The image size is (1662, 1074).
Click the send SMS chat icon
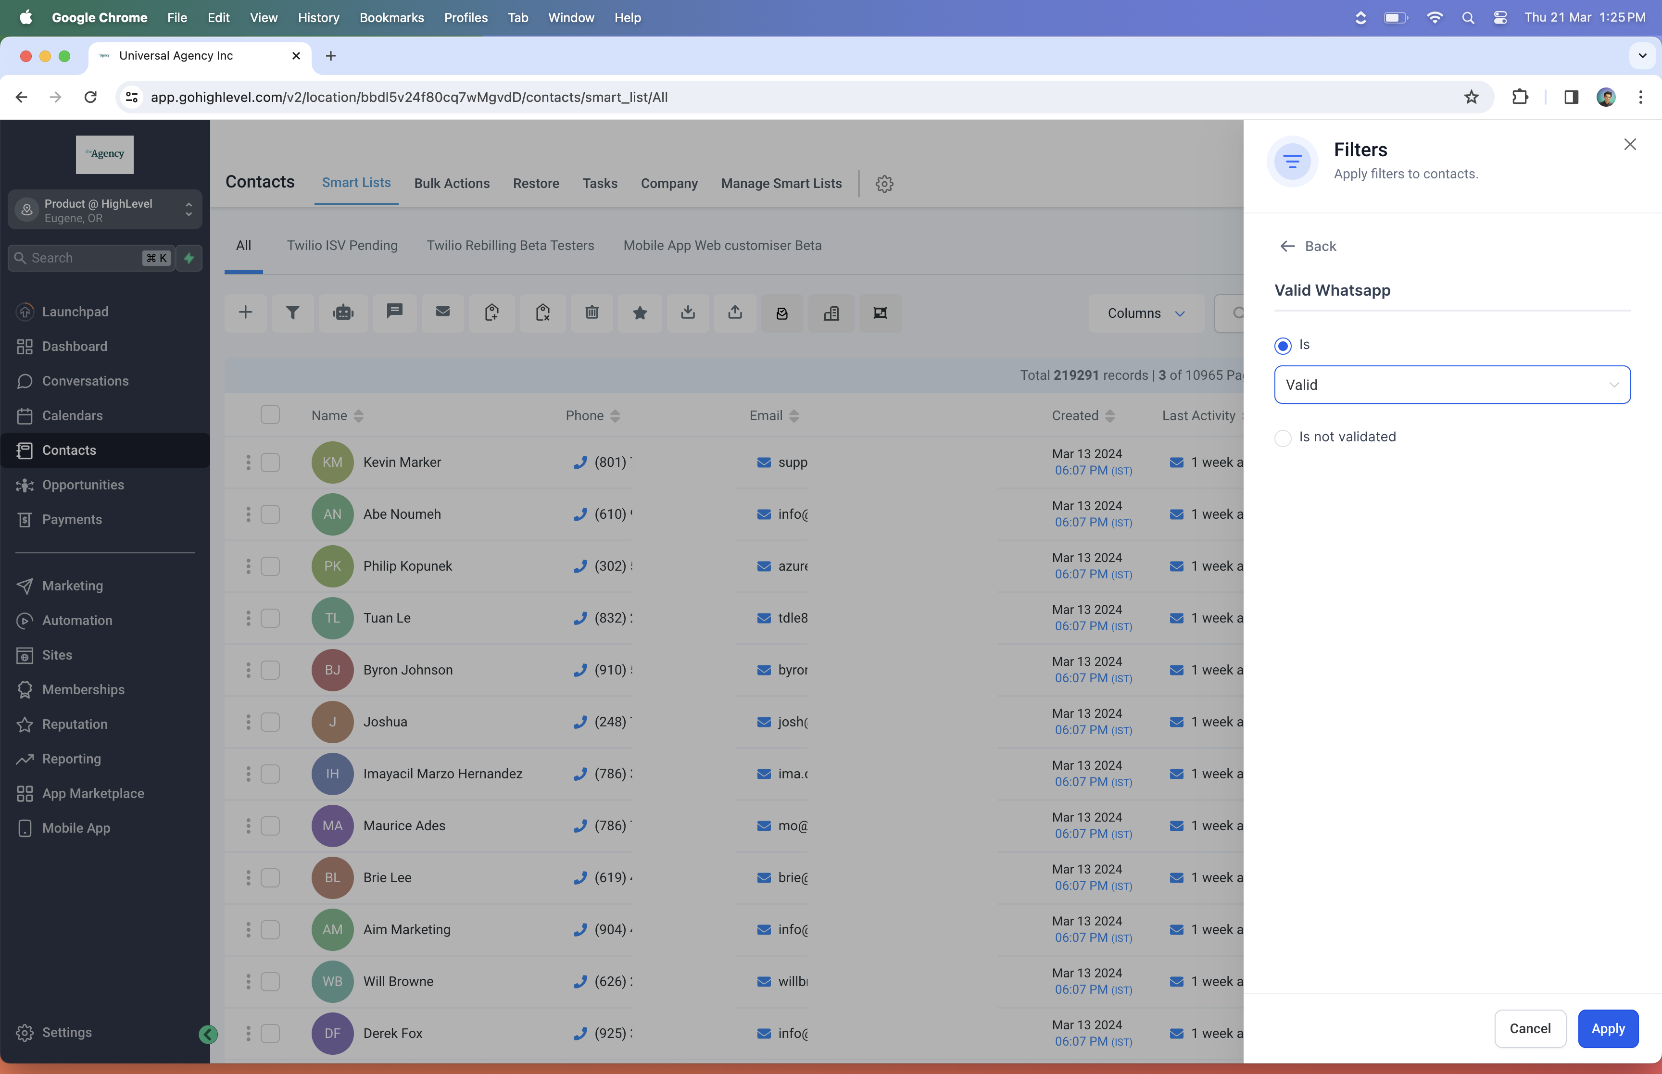pos(394,312)
